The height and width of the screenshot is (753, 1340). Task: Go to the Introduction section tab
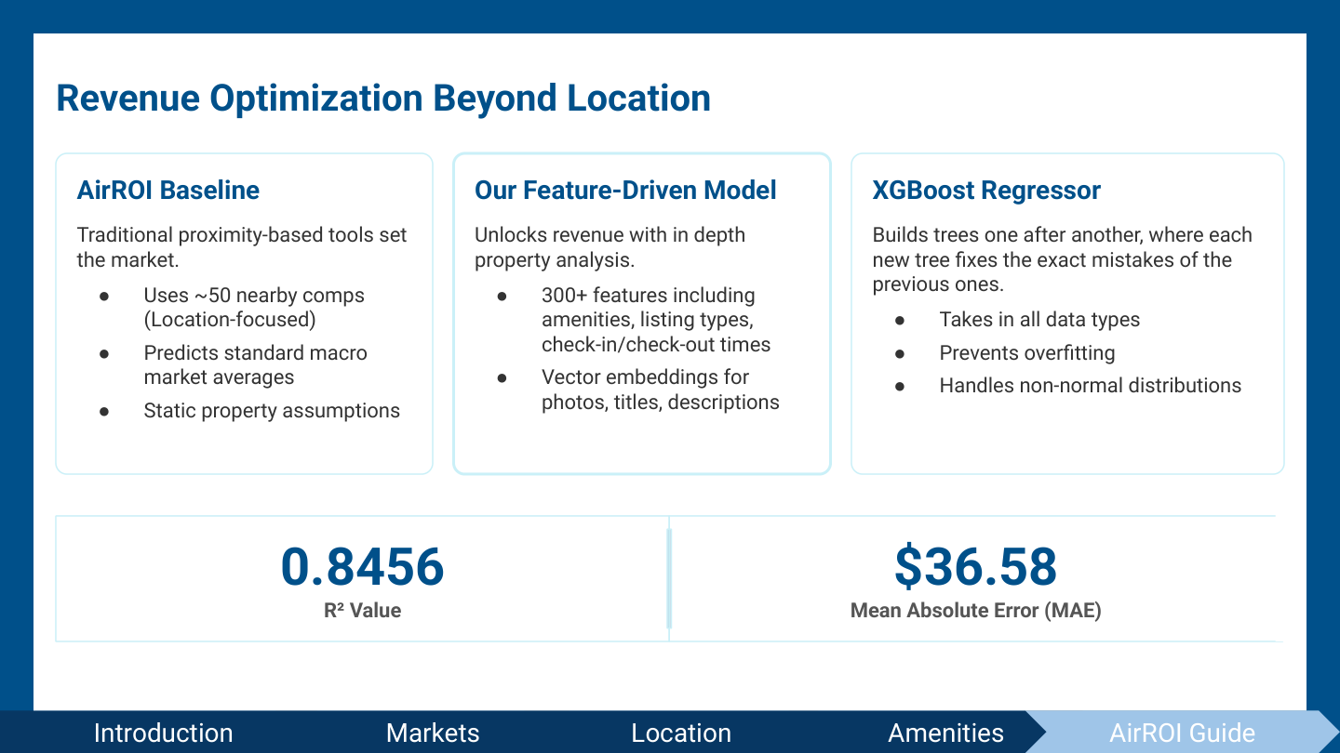tap(163, 733)
